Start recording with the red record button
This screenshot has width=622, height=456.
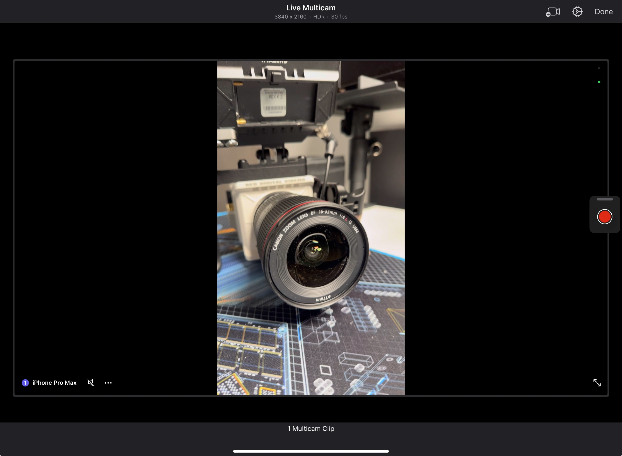click(604, 217)
